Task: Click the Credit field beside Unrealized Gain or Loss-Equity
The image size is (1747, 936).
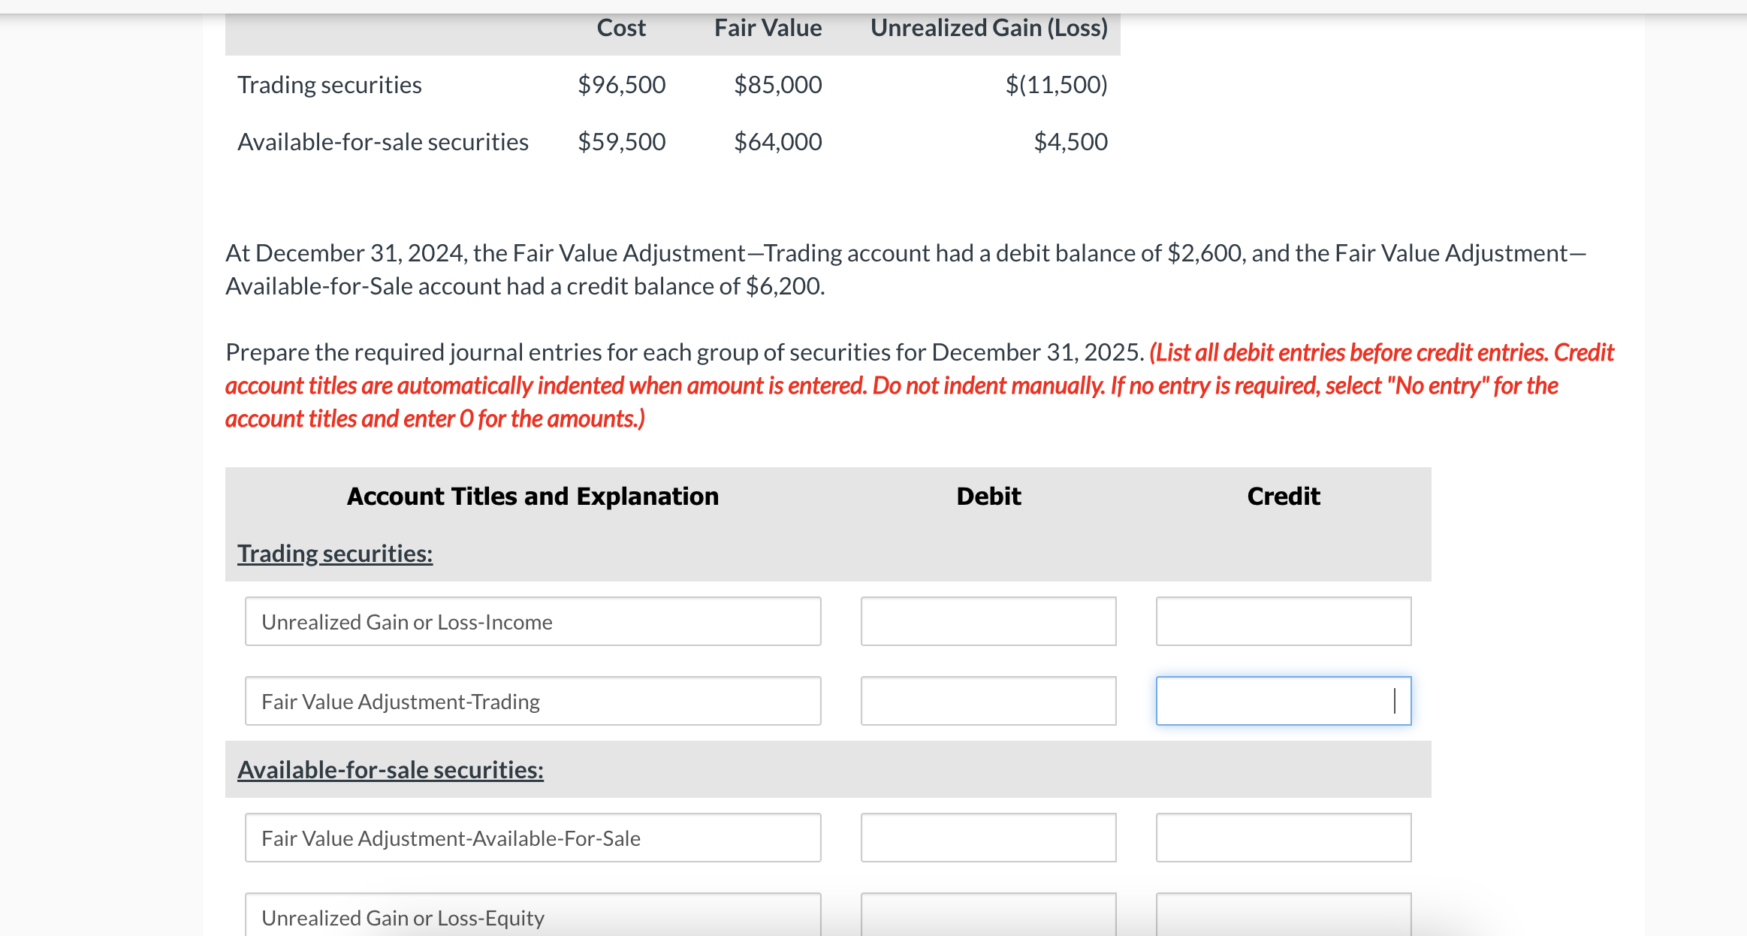Action: coord(1283,916)
